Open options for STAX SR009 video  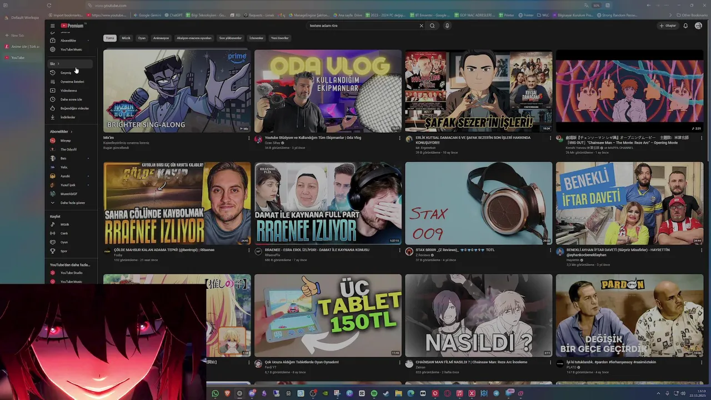550,250
